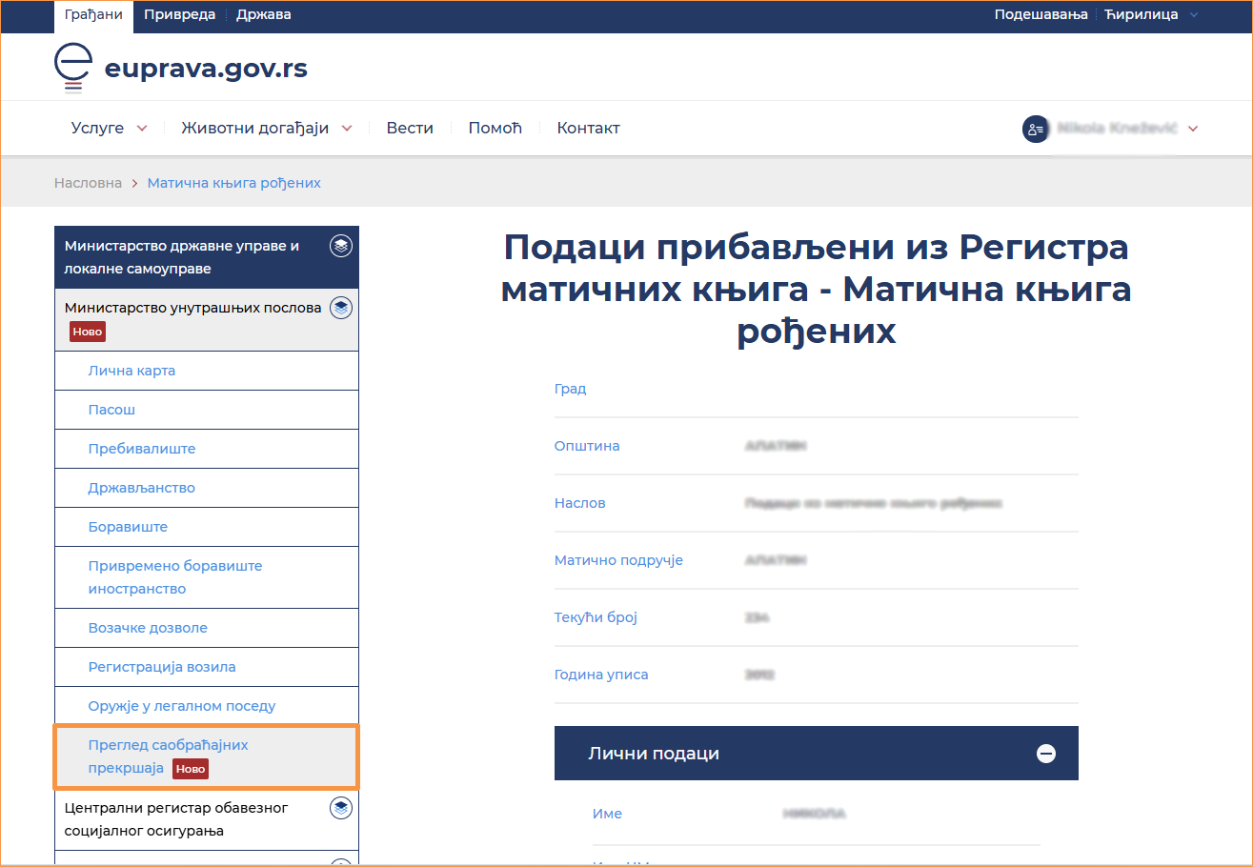The height and width of the screenshot is (867, 1253).
Task: Collapse Министарство државне управе section icon
Action: (x=340, y=247)
